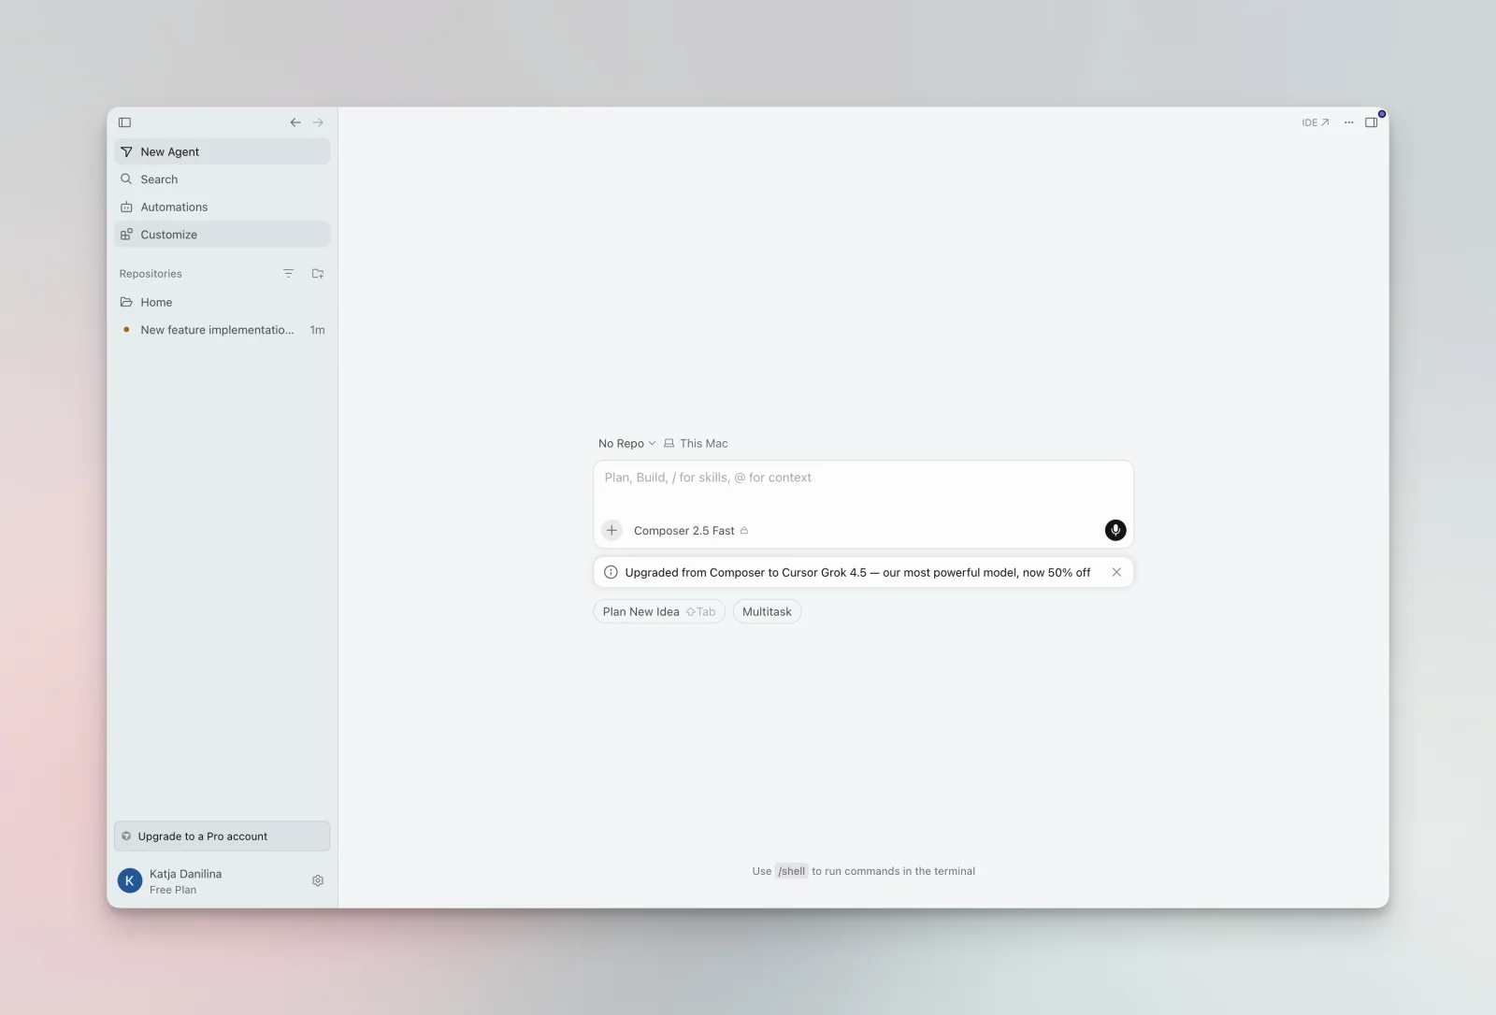The image size is (1496, 1015).
Task: Click the /shell command hint
Action: 792,871
